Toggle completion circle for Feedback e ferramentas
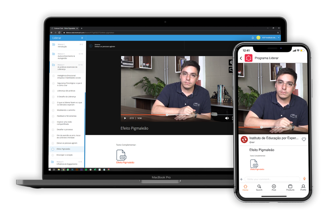335x219 pixels. pyautogui.click(x=53, y=116)
